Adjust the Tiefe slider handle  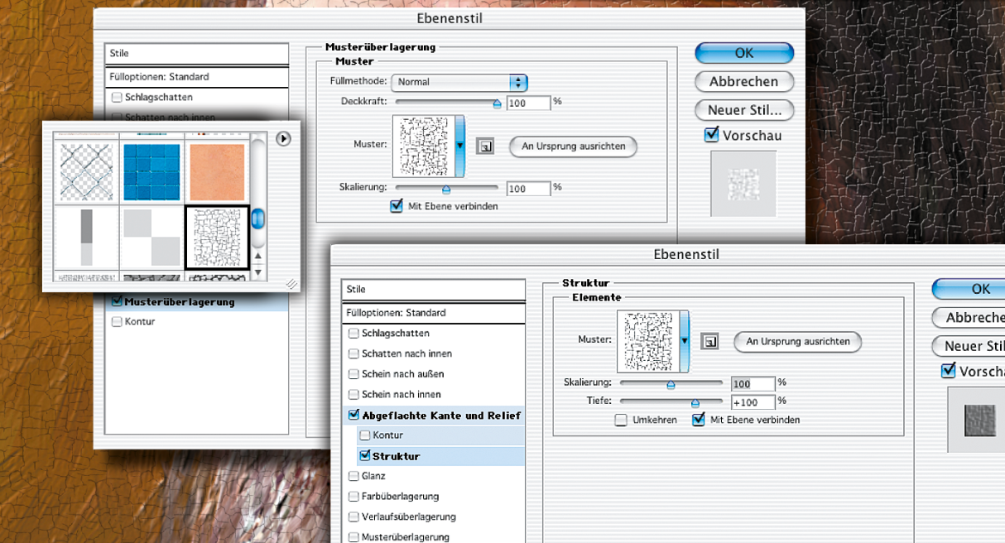[696, 403]
